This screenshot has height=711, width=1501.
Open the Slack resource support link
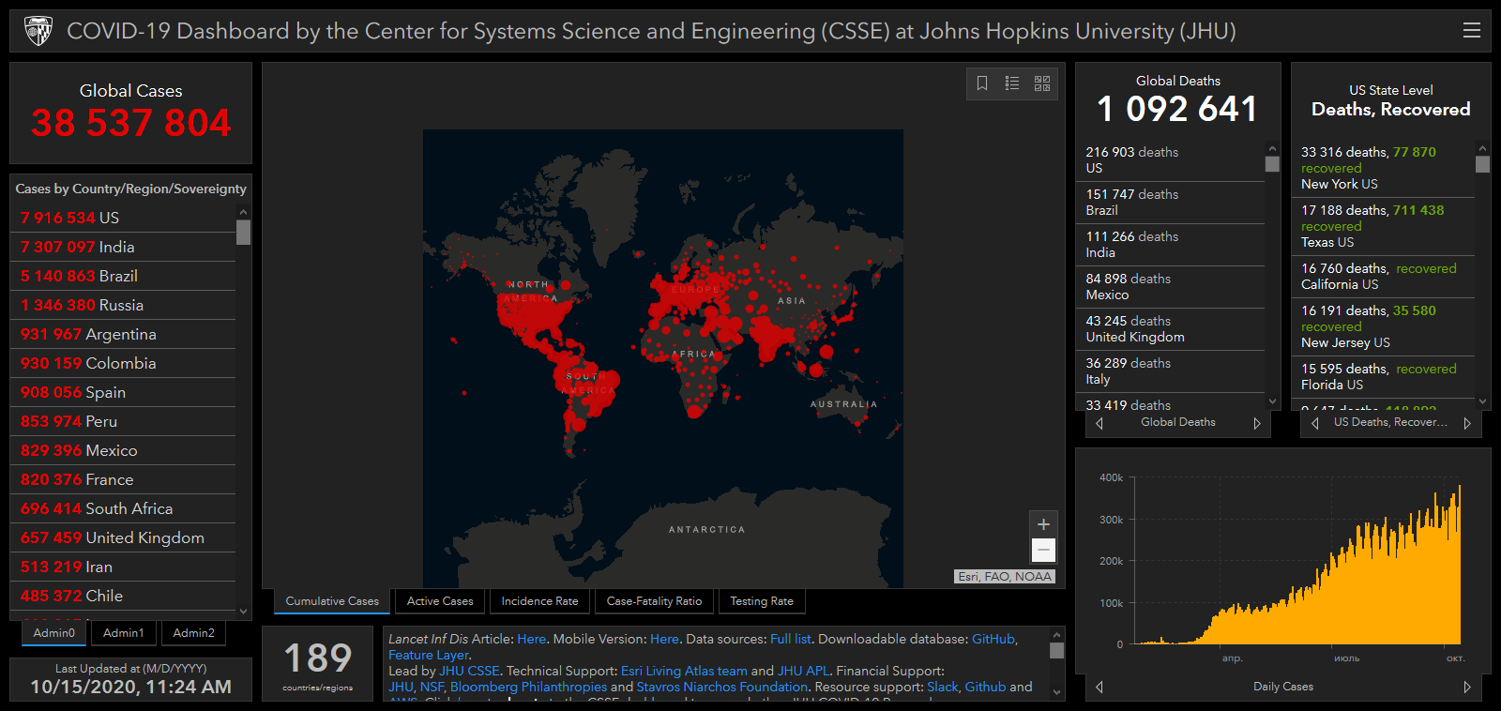tap(943, 687)
